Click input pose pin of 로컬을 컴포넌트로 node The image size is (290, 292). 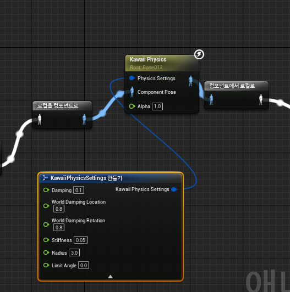tap(40, 119)
